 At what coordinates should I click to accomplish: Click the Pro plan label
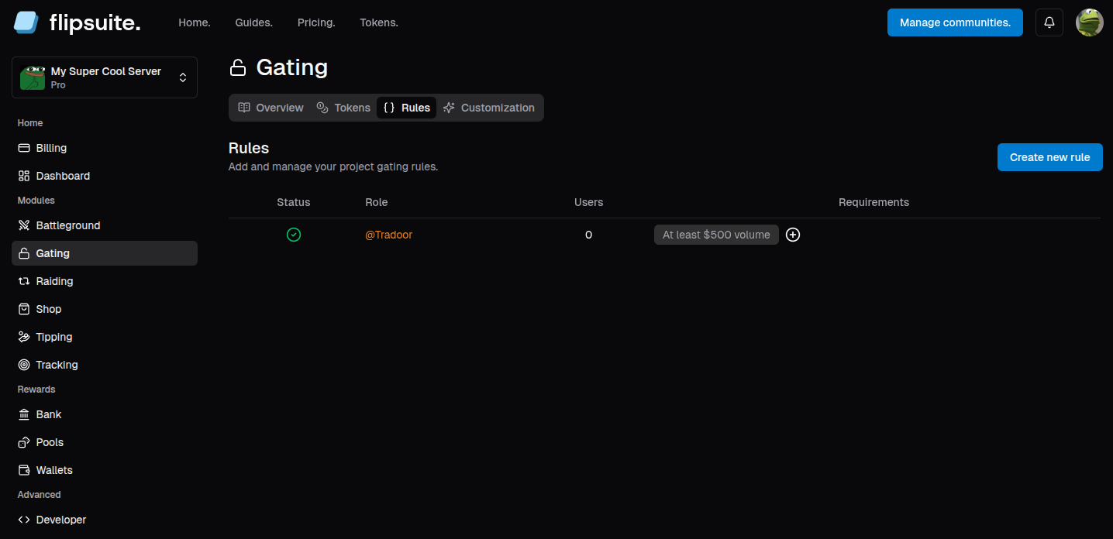point(58,85)
